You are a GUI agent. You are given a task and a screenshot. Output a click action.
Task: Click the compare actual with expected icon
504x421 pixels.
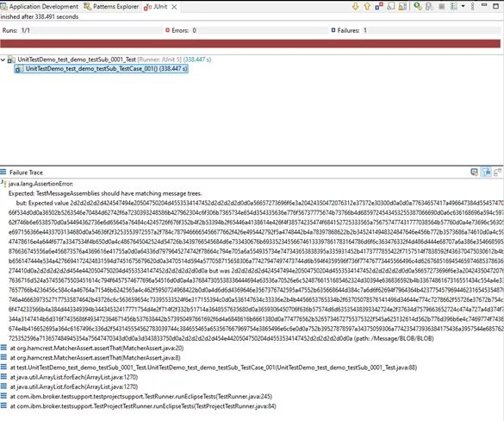coord(498,173)
